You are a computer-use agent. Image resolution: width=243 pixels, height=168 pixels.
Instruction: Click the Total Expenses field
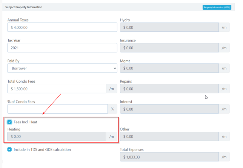coord(169,157)
